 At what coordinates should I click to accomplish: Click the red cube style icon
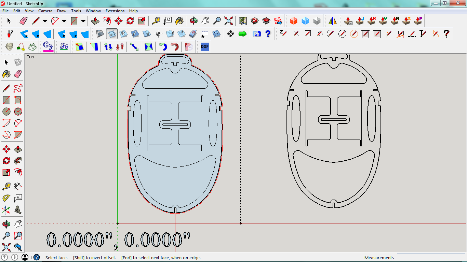[293, 21]
